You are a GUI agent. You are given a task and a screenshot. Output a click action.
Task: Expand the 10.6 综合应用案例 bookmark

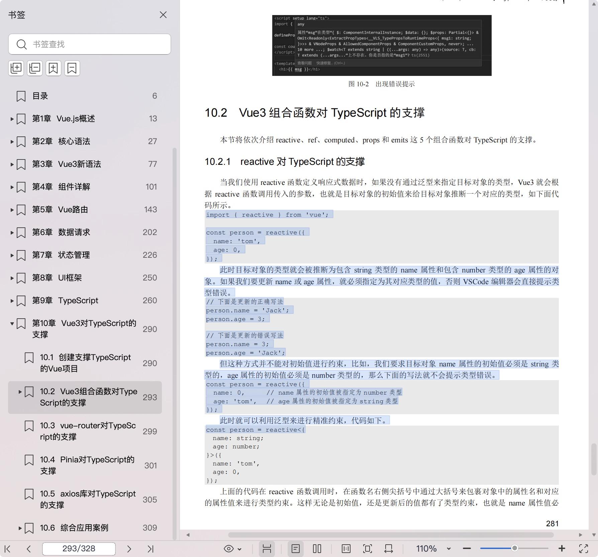click(x=20, y=528)
